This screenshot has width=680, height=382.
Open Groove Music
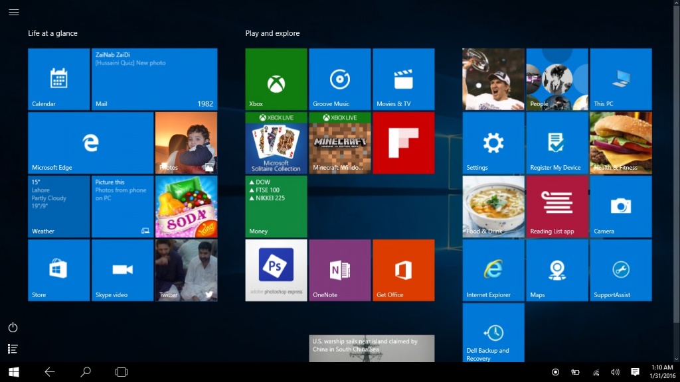point(339,78)
